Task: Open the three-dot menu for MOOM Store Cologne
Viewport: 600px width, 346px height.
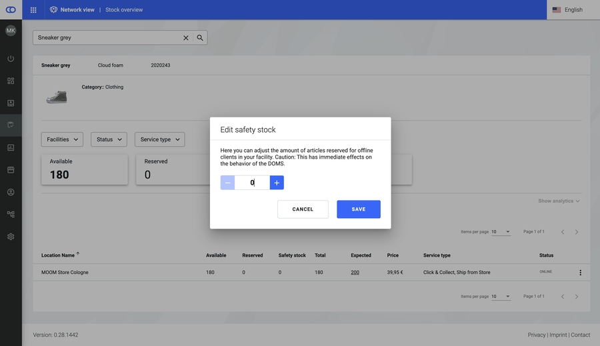Action: click(580, 273)
